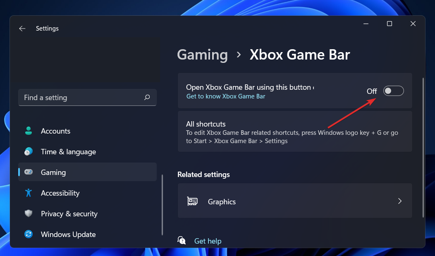Screen dimensions: 435x256
Task: Click the Find a setting search box
Action: (87, 97)
